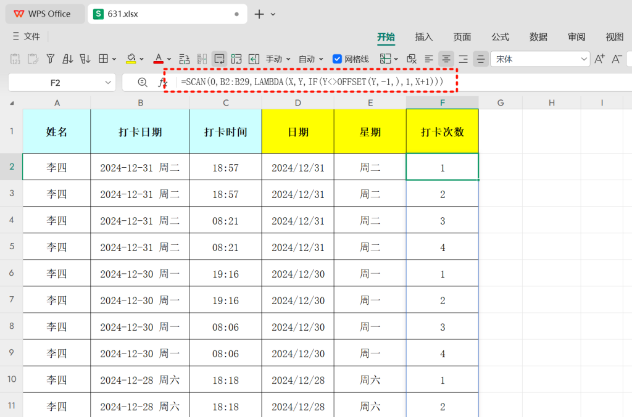Click the green S icon on 631.xlsx tab
Image resolution: width=632 pixels, height=417 pixels.
[x=98, y=14]
